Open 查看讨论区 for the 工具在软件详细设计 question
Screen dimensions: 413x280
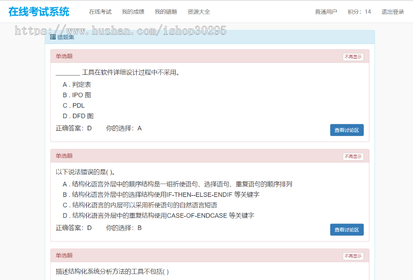tap(347, 130)
